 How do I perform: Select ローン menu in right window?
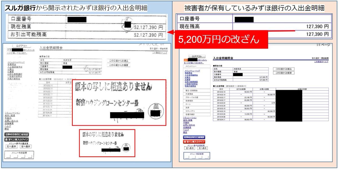coord(197,104)
